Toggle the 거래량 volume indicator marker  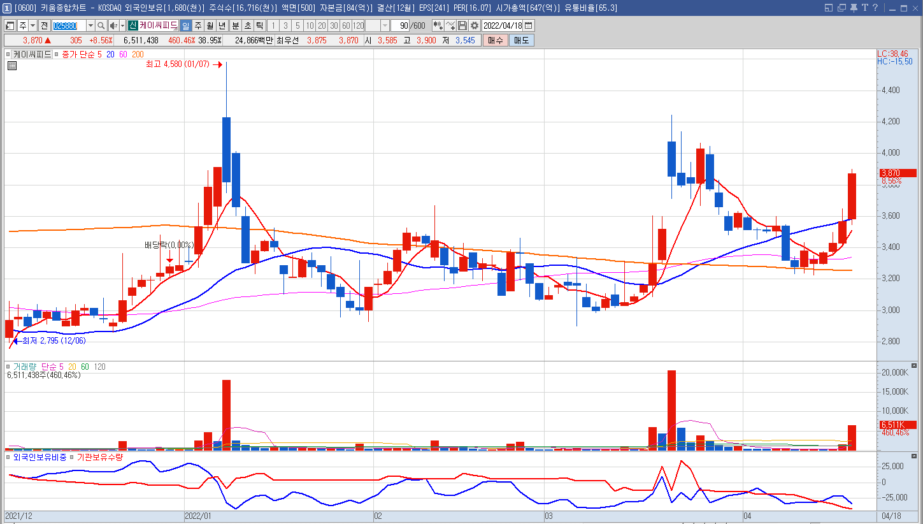click(x=9, y=367)
